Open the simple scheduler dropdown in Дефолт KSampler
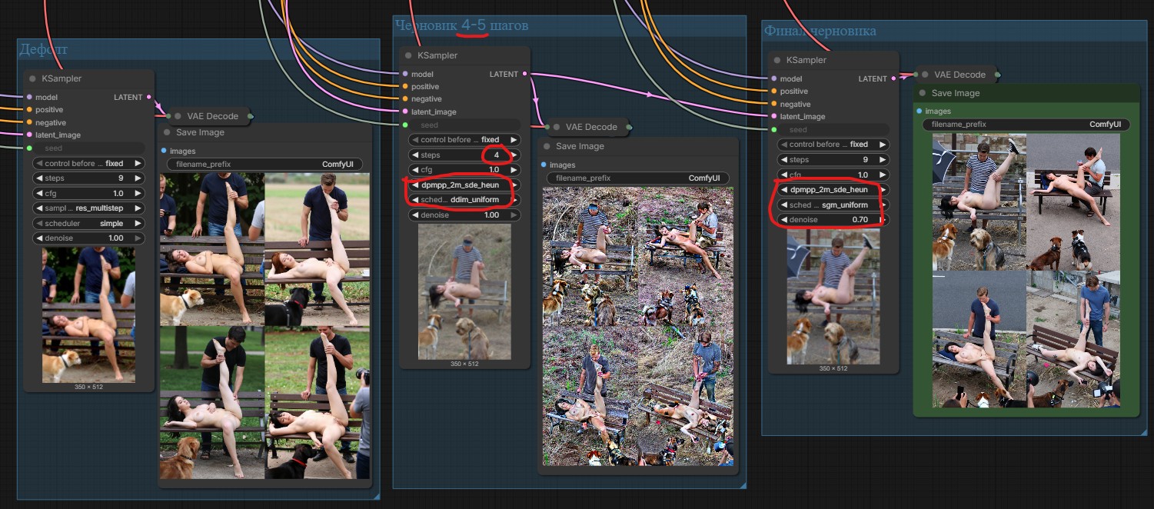Viewport: 1154px width, 509px height. tap(89, 223)
